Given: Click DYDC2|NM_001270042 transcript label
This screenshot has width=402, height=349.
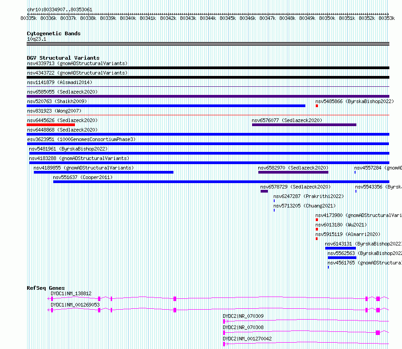Looking at the screenshot, I should point(247,339).
